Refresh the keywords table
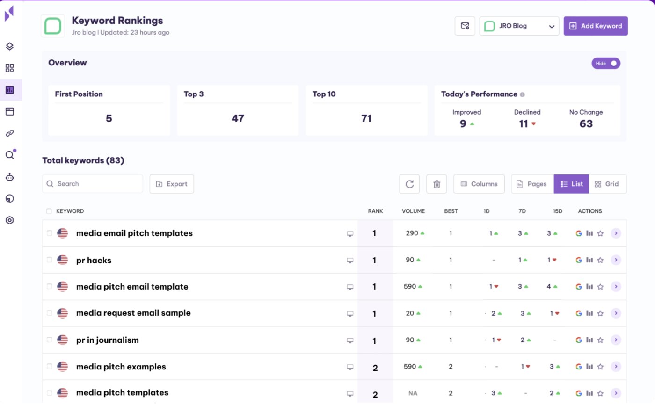Image resolution: width=655 pixels, height=420 pixels. tap(409, 184)
